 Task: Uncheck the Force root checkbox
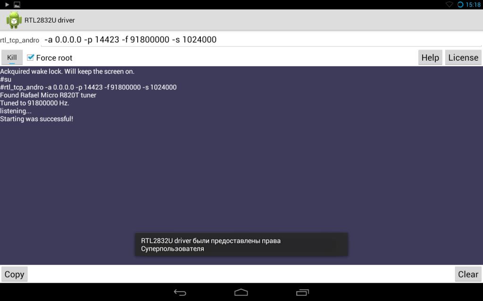pyautogui.click(x=31, y=57)
